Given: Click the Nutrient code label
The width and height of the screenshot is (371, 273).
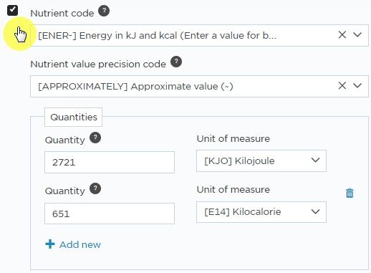Looking at the screenshot, I should click(x=62, y=13).
